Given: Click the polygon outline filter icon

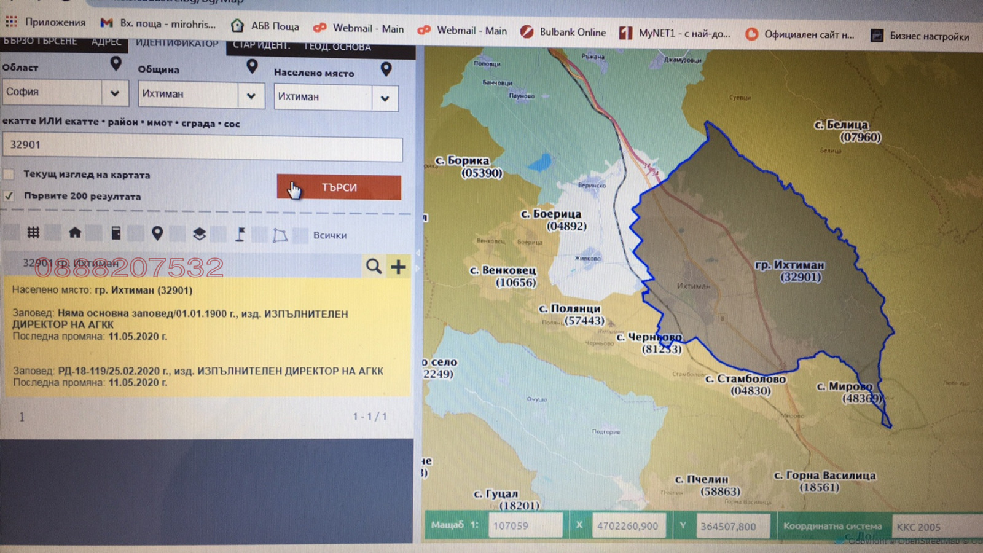Looking at the screenshot, I should click(280, 235).
